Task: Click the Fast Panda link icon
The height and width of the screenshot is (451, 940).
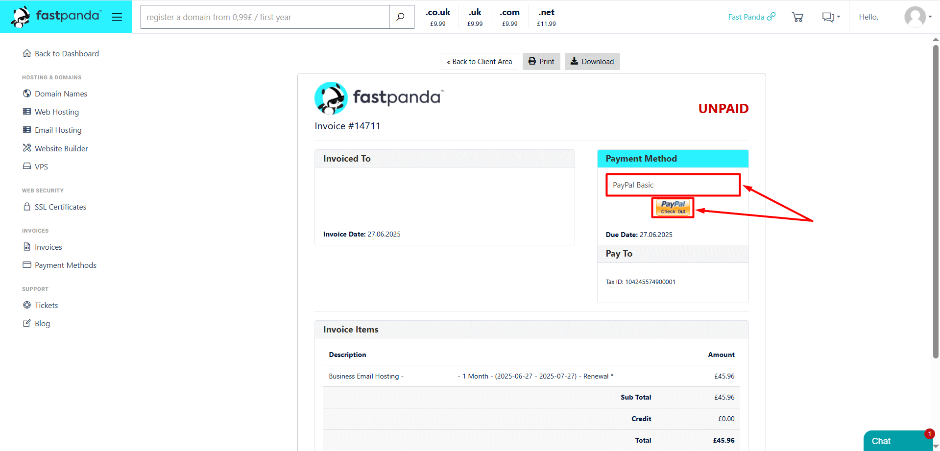Action: (x=771, y=17)
